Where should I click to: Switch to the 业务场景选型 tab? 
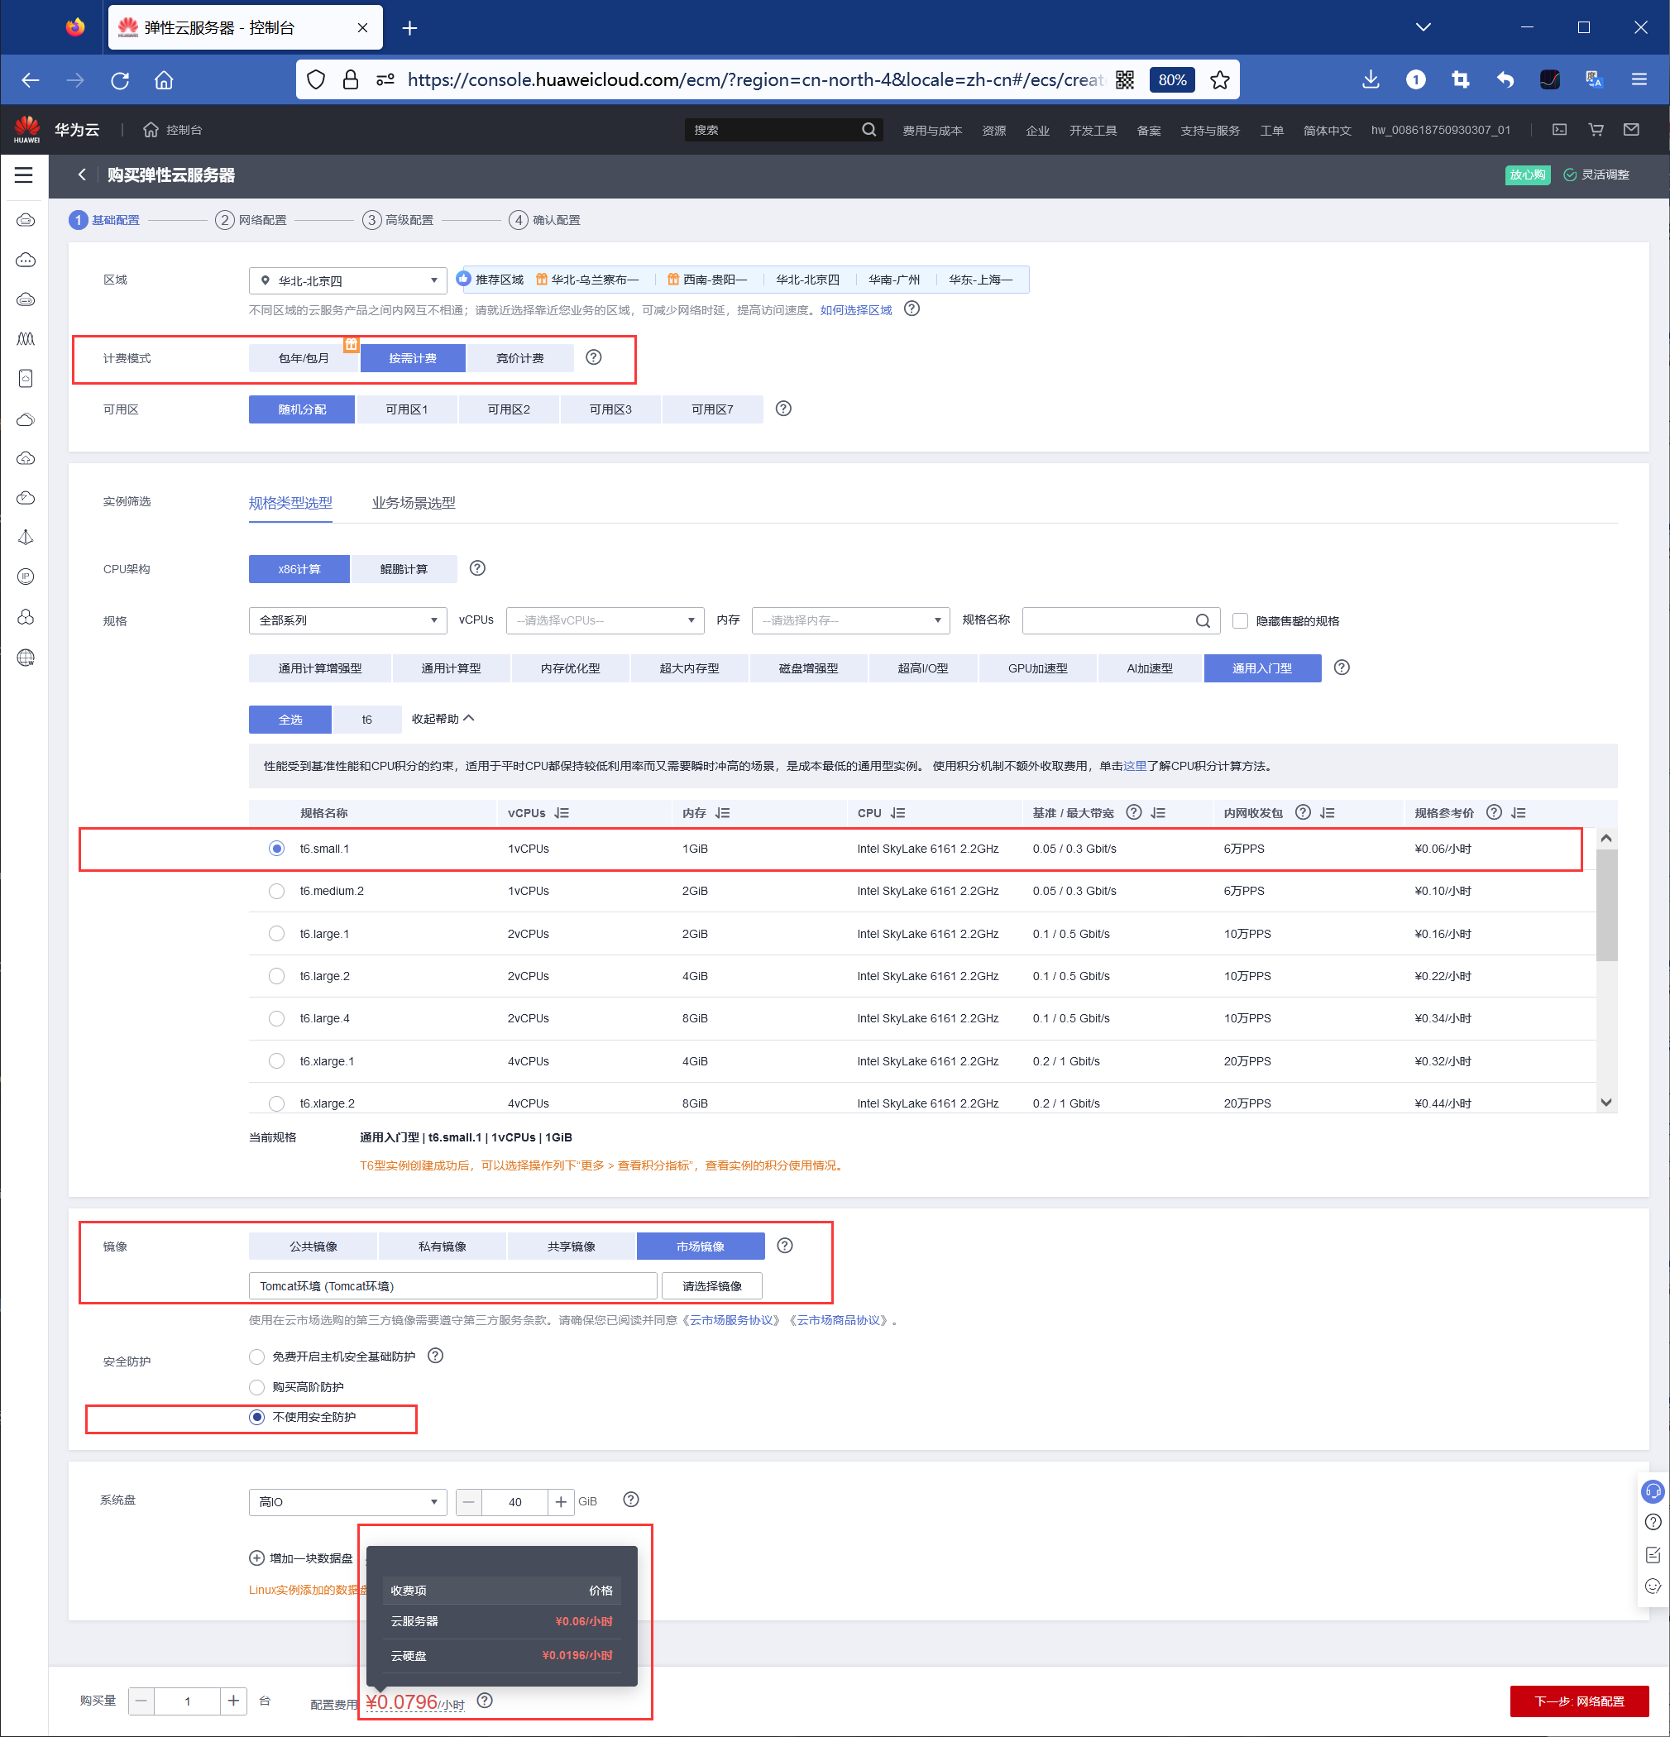(x=413, y=504)
